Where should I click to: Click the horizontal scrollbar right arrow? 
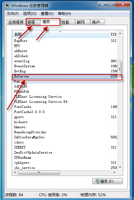(x=115, y=173)
